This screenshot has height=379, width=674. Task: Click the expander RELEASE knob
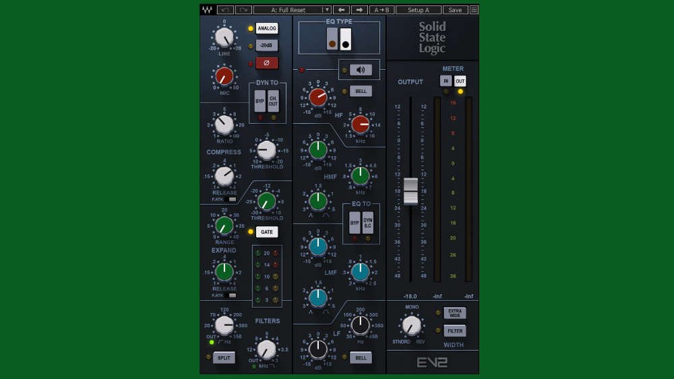pos(224,272)
